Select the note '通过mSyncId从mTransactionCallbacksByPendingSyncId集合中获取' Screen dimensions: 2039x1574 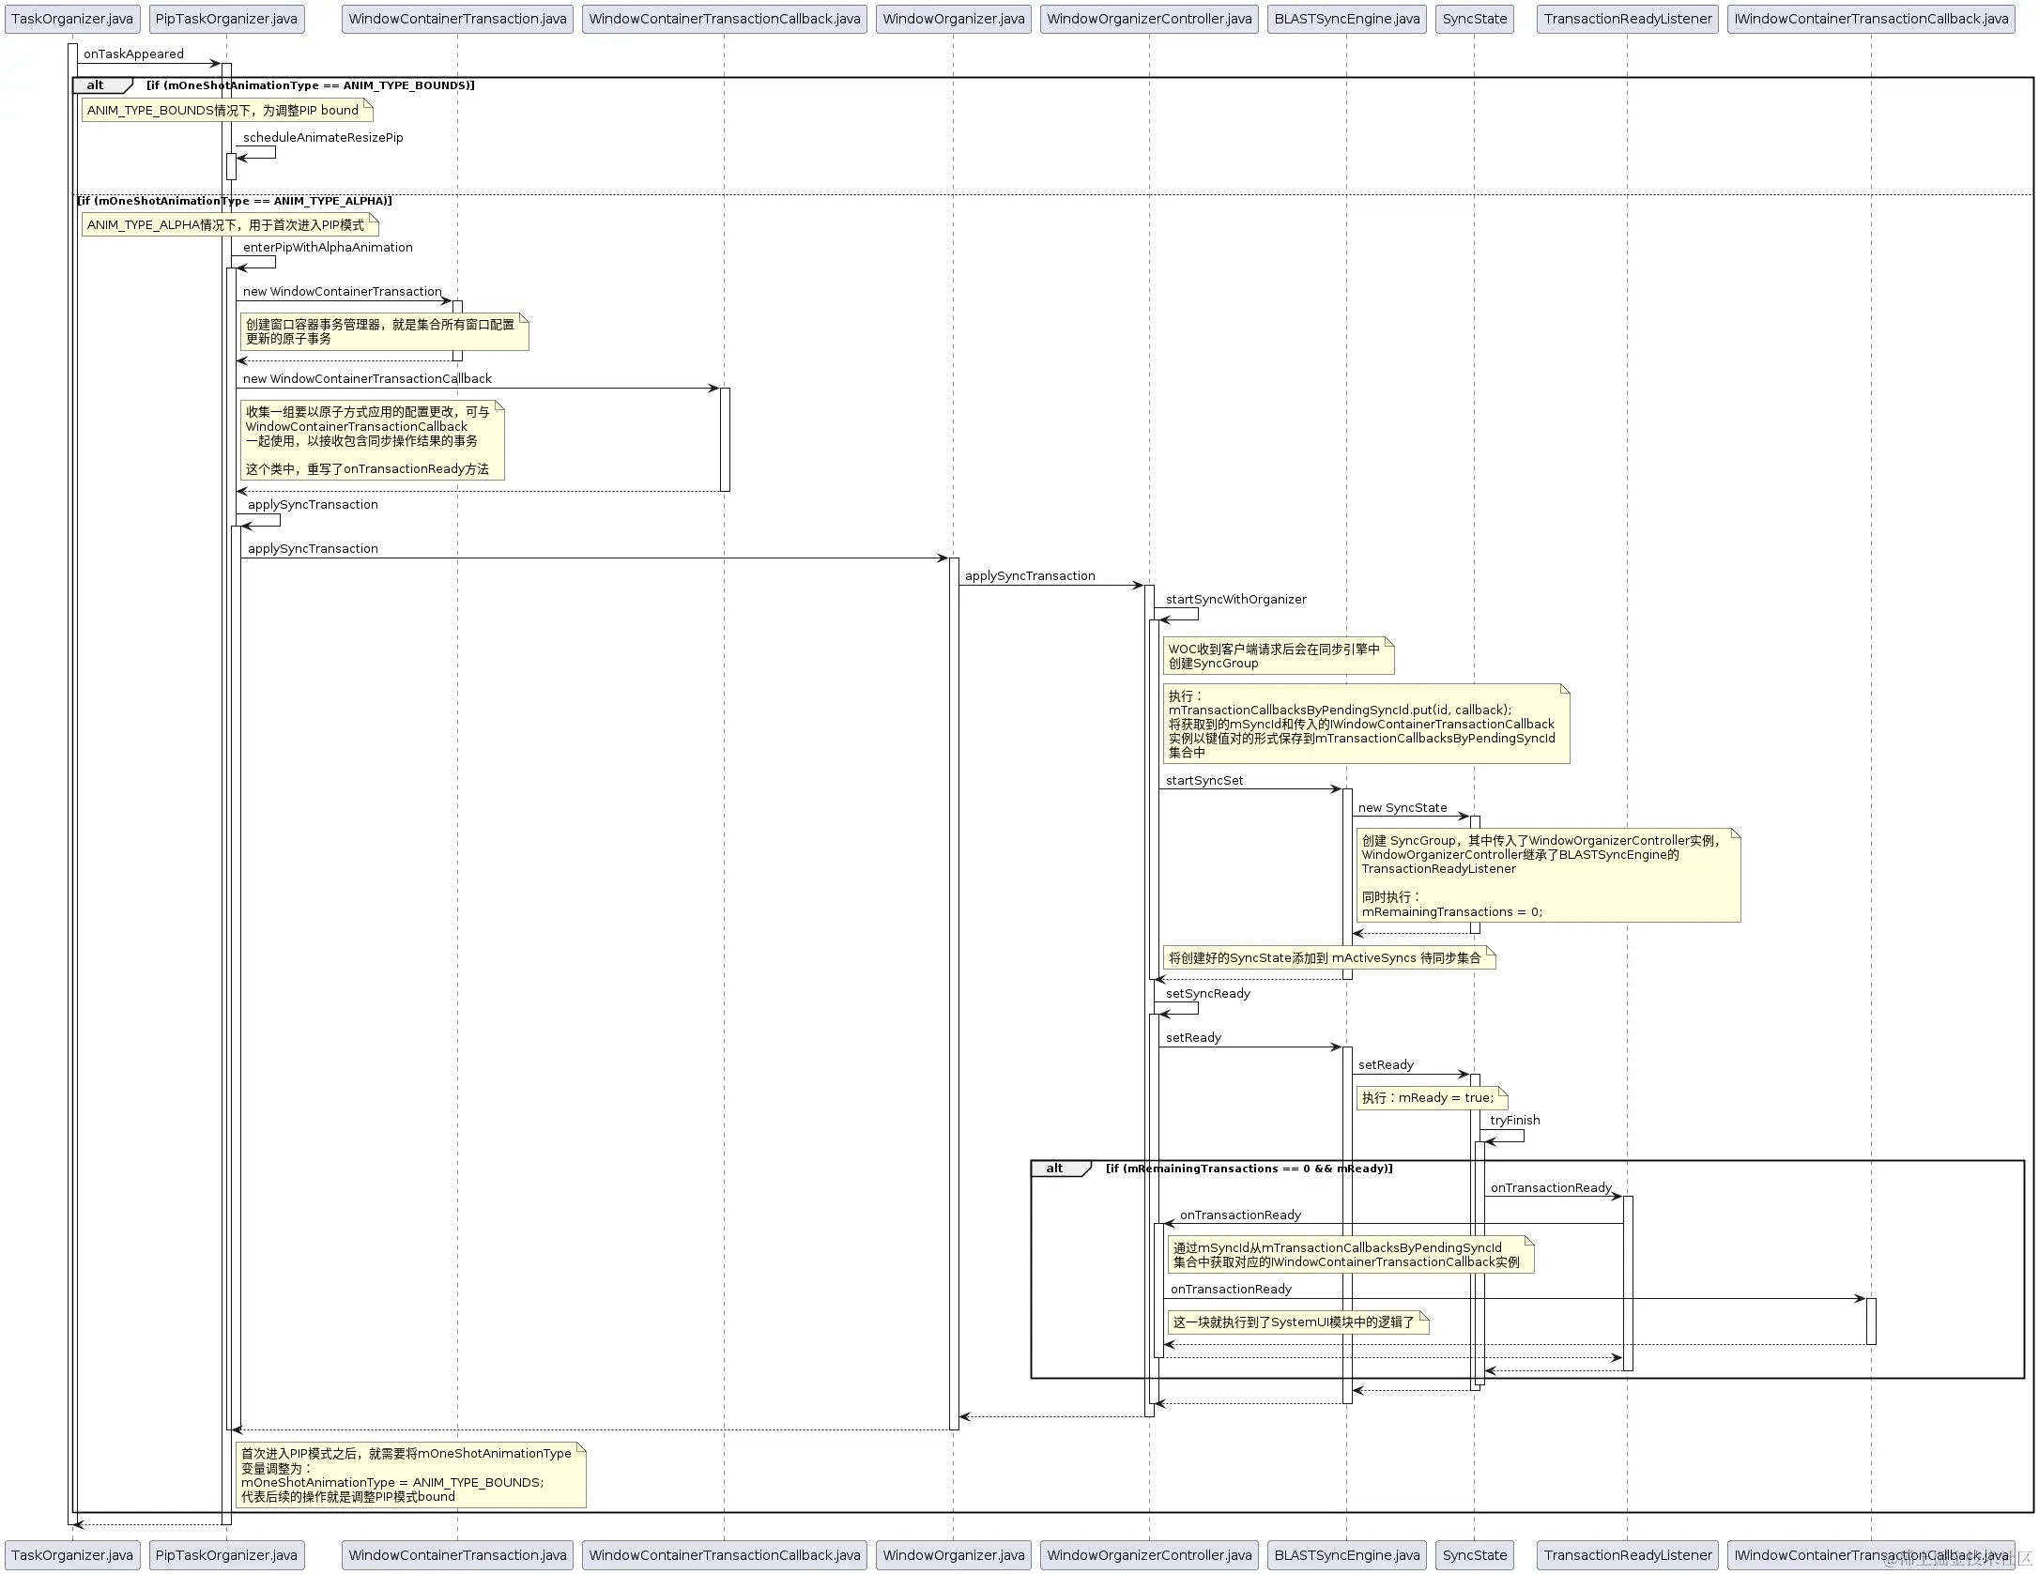pyautogui.click(x=1351, y=1255)
